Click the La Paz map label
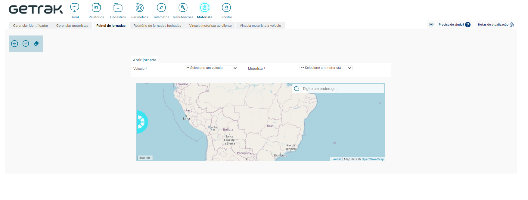Screen dimensions: 528x200 pos(214,127)
